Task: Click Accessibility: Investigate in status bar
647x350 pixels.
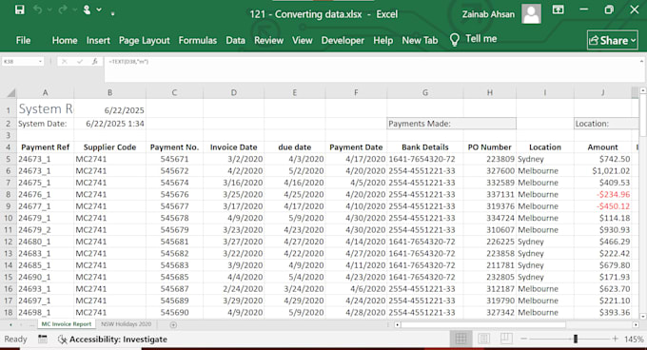Action: 113,340
